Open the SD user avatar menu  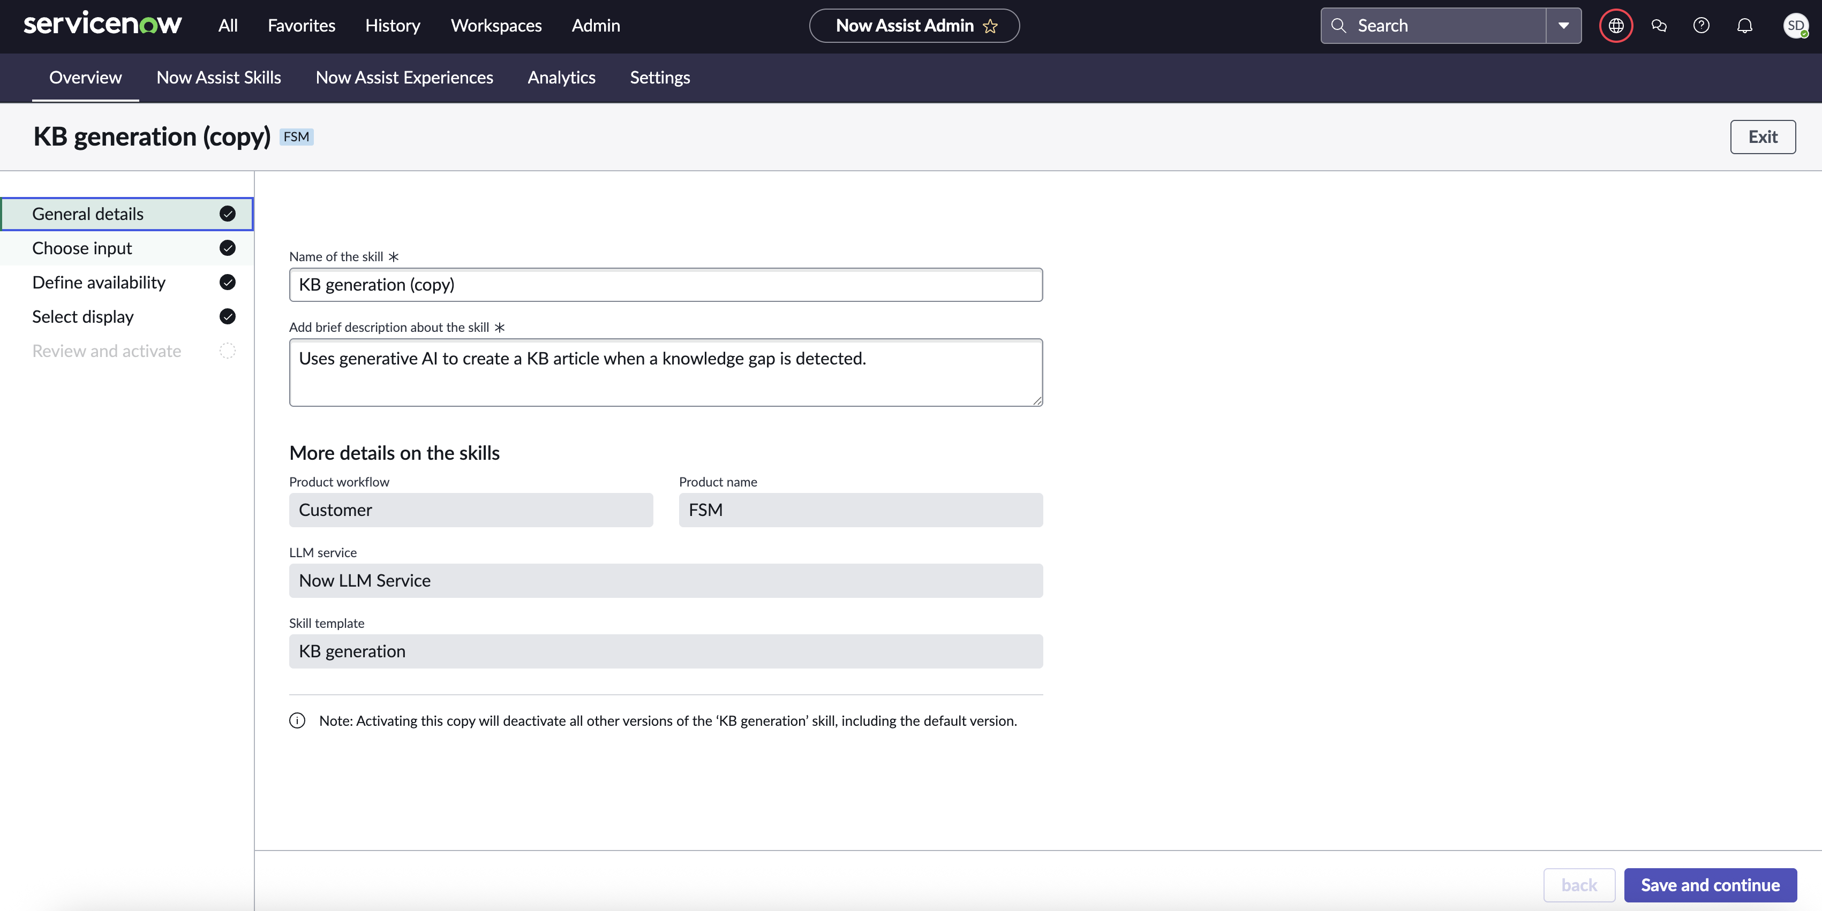1795,26
